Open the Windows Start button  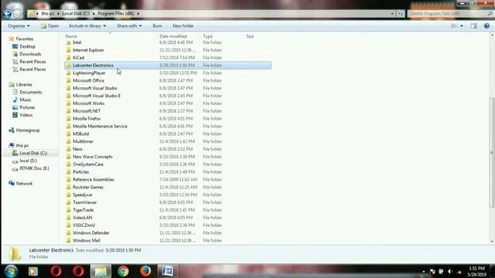pos(11,271)
